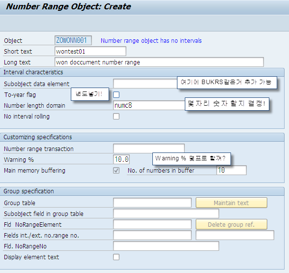Click the Delete group ref. button
This screenshot has height=273, width=289.
point(231,224)
